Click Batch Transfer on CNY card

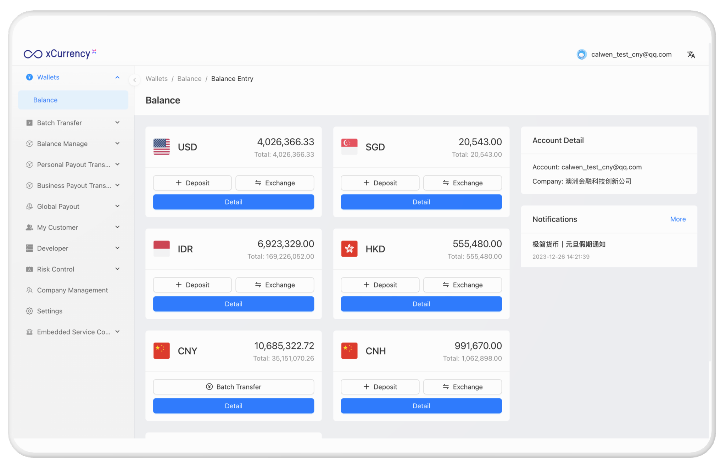coord(233,387)
